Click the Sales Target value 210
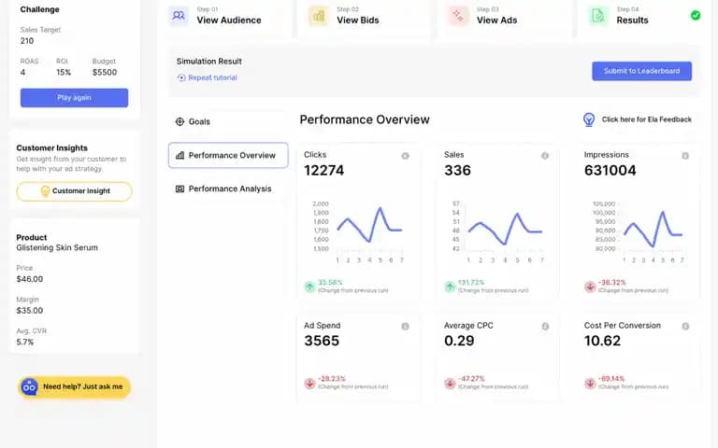718x448 pixels. [x=26, y=41]
